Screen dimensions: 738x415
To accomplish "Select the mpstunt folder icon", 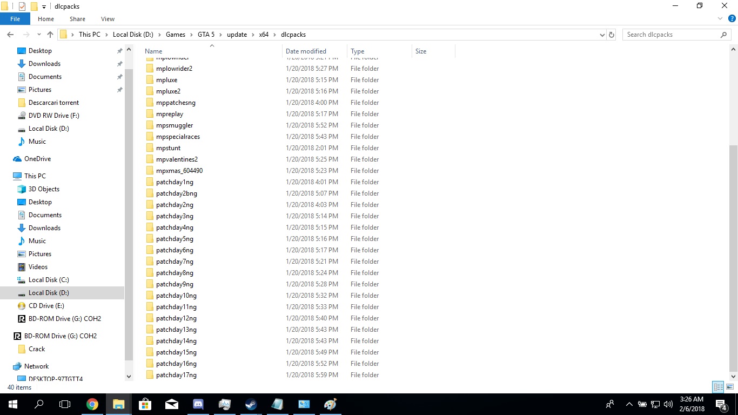I will pyautogui.click(x=150, y=148).
